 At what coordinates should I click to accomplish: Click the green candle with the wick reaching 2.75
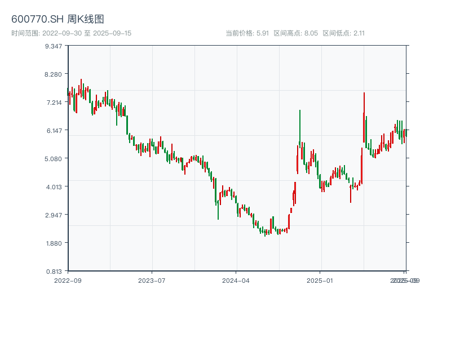pos(218,210)
